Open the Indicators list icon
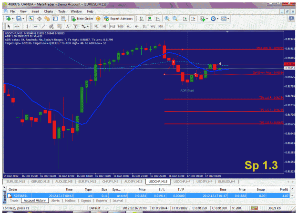 (x=203, y=19)
